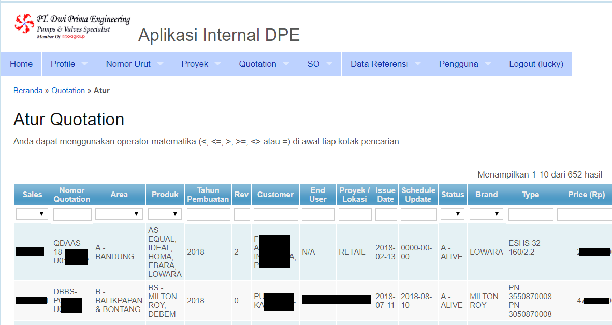612x325 pixels.
Task: Sort by the Type column header
Action: coord(530,194)
